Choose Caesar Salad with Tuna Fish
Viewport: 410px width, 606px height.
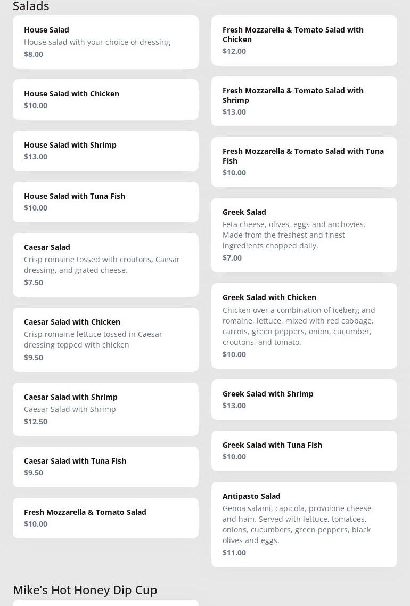[x=105, y=466]
